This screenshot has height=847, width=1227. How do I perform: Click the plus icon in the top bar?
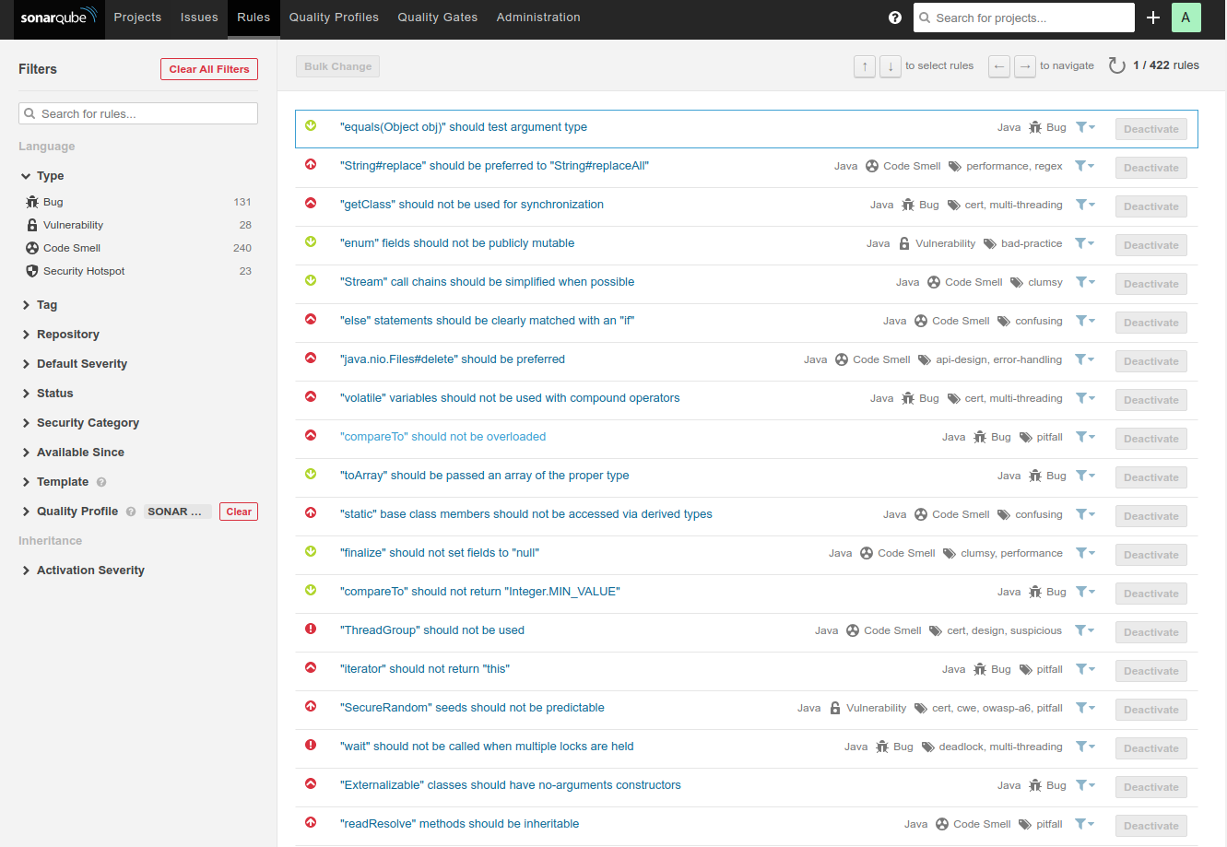pyautogui.click(x=1153, y=17)
